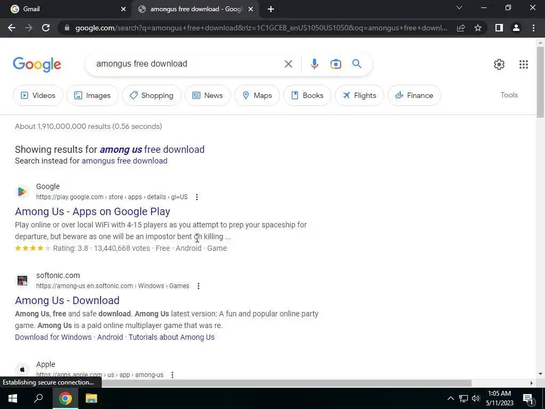
Task: Open more options for Google Play result
Action: [197, 197]
